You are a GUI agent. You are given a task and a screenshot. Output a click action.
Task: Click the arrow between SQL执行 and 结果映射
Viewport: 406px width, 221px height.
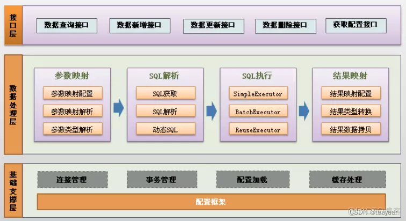[304, 111]
